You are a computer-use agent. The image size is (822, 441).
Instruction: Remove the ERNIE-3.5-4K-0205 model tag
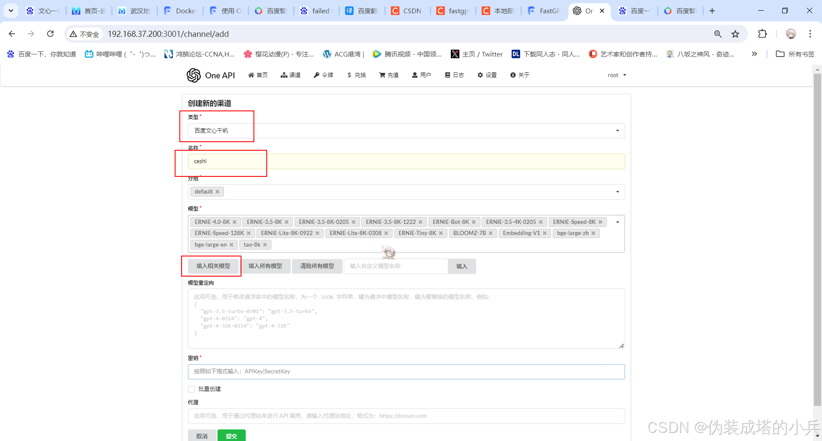tap(541, 222)
